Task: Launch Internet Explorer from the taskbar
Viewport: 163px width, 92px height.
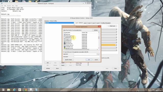Action: [14, 90]
